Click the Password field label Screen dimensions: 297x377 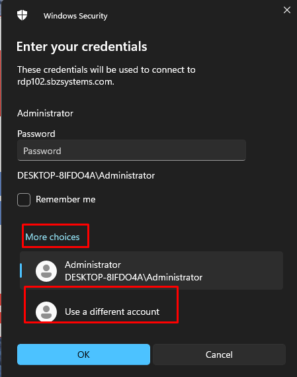point(36,134)
